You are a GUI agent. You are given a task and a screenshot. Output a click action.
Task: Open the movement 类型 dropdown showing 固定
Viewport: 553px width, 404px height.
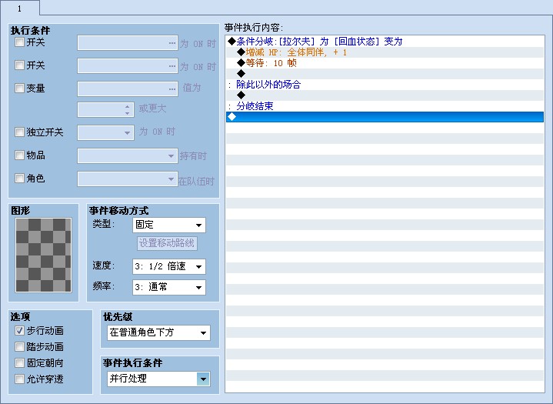coord(169,225)
